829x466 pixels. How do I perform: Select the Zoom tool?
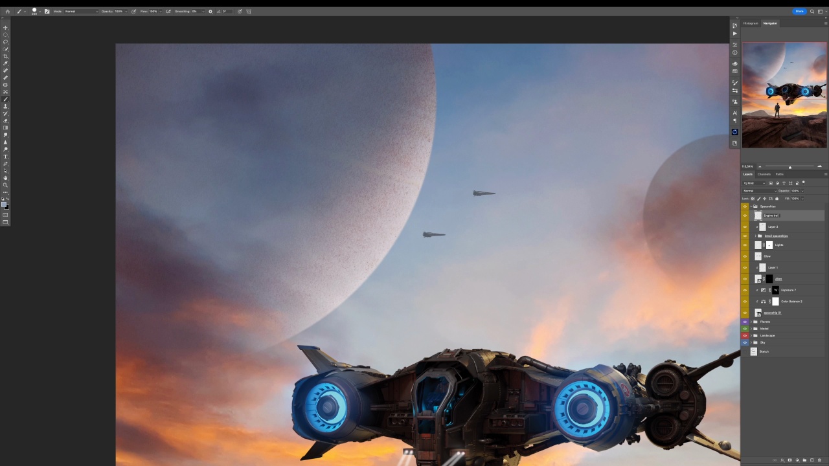[5, 184]
